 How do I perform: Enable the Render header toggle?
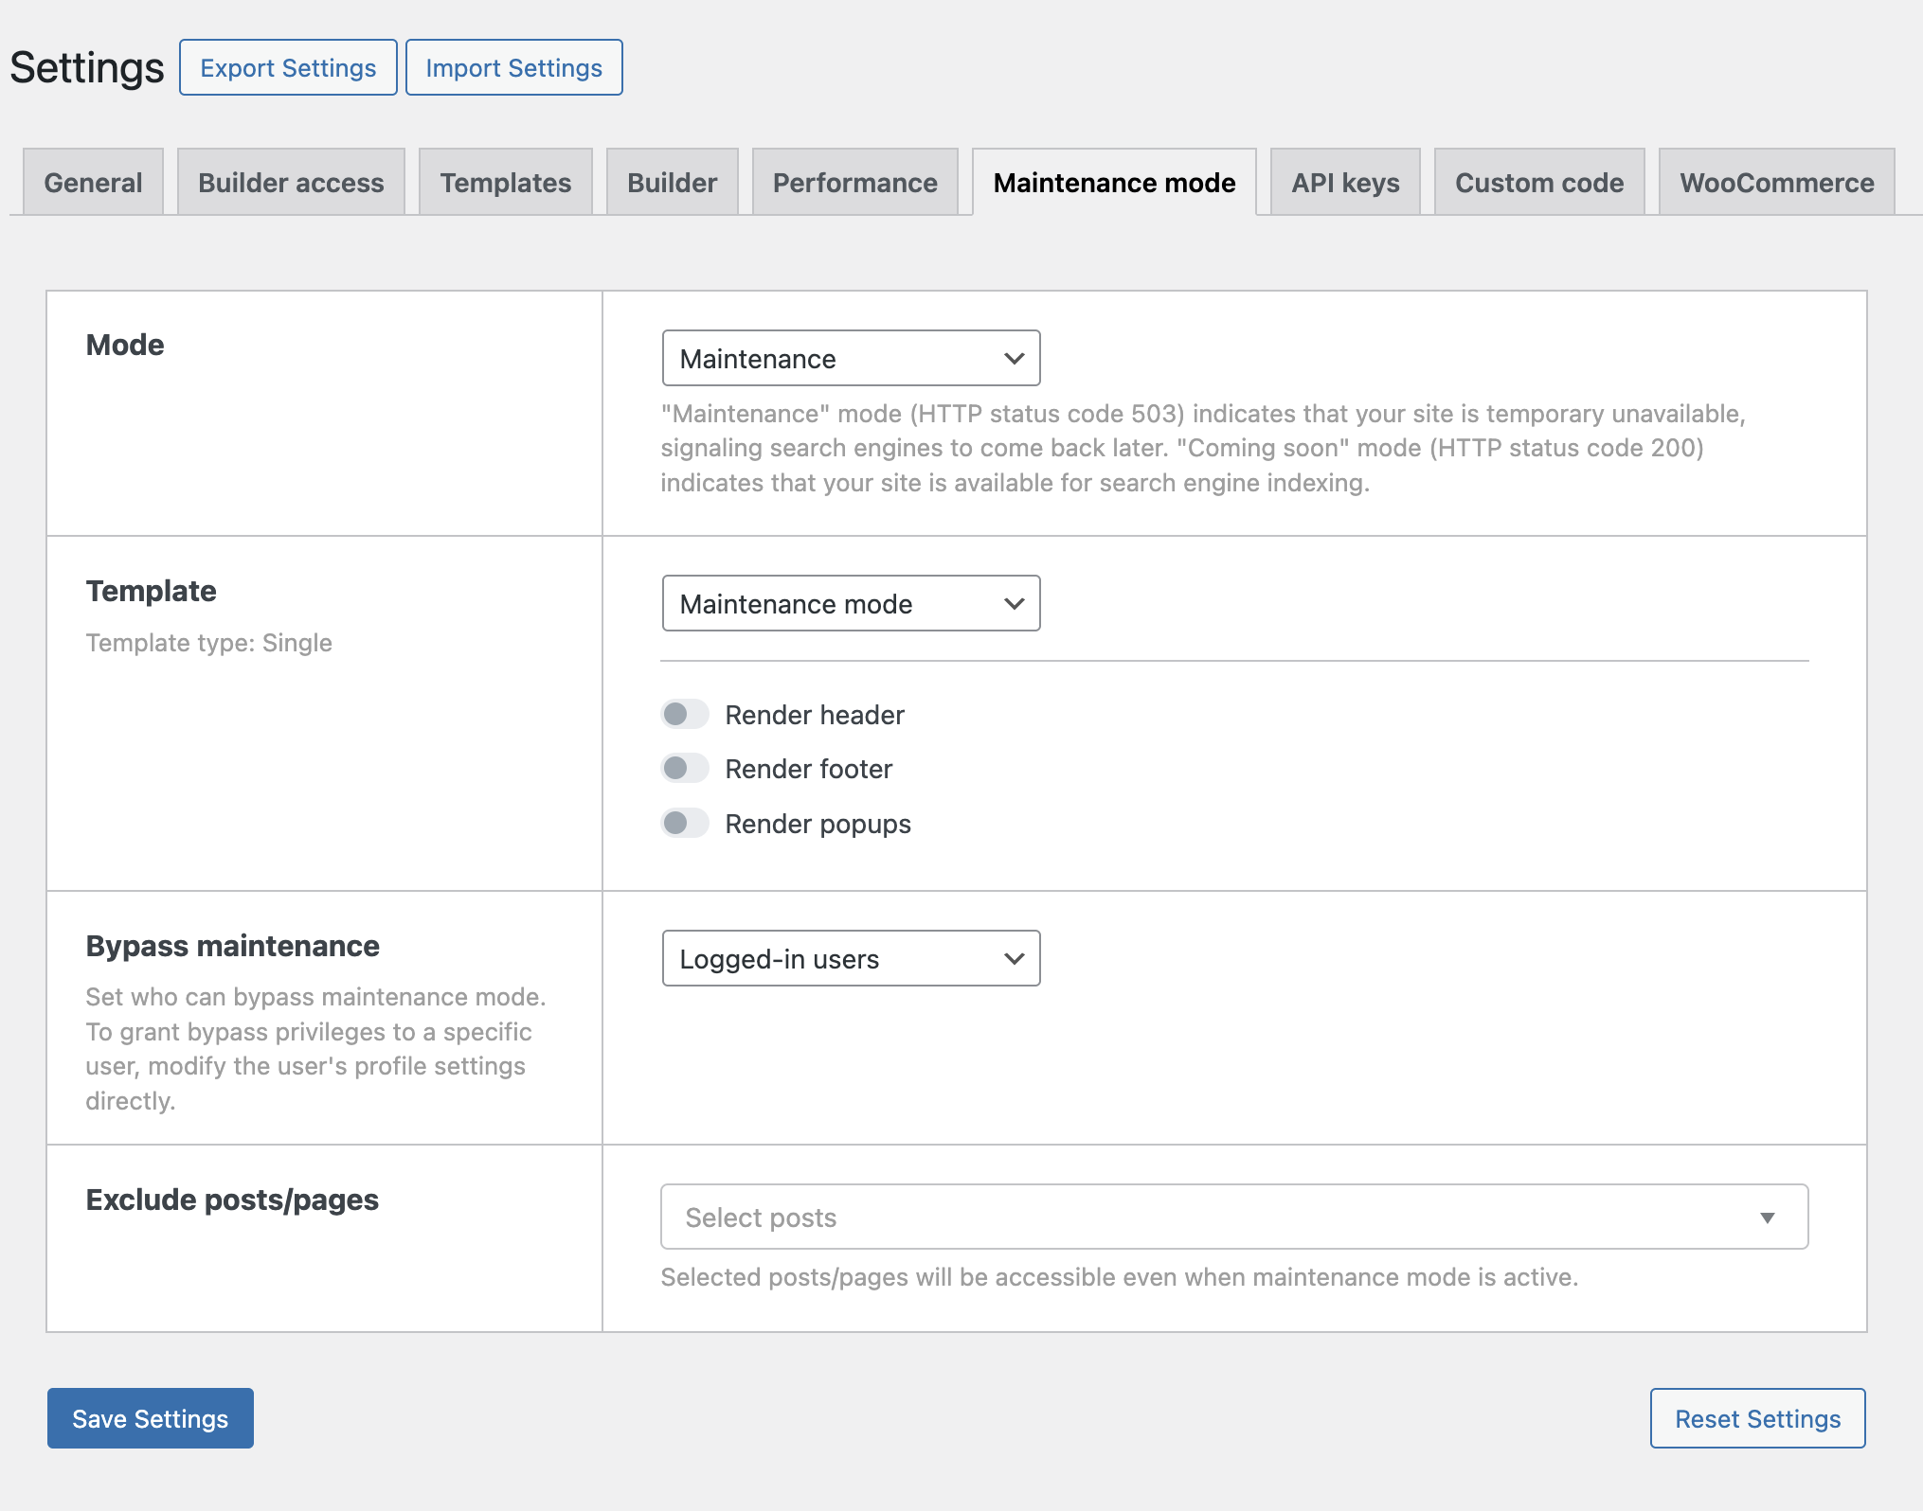685,714
